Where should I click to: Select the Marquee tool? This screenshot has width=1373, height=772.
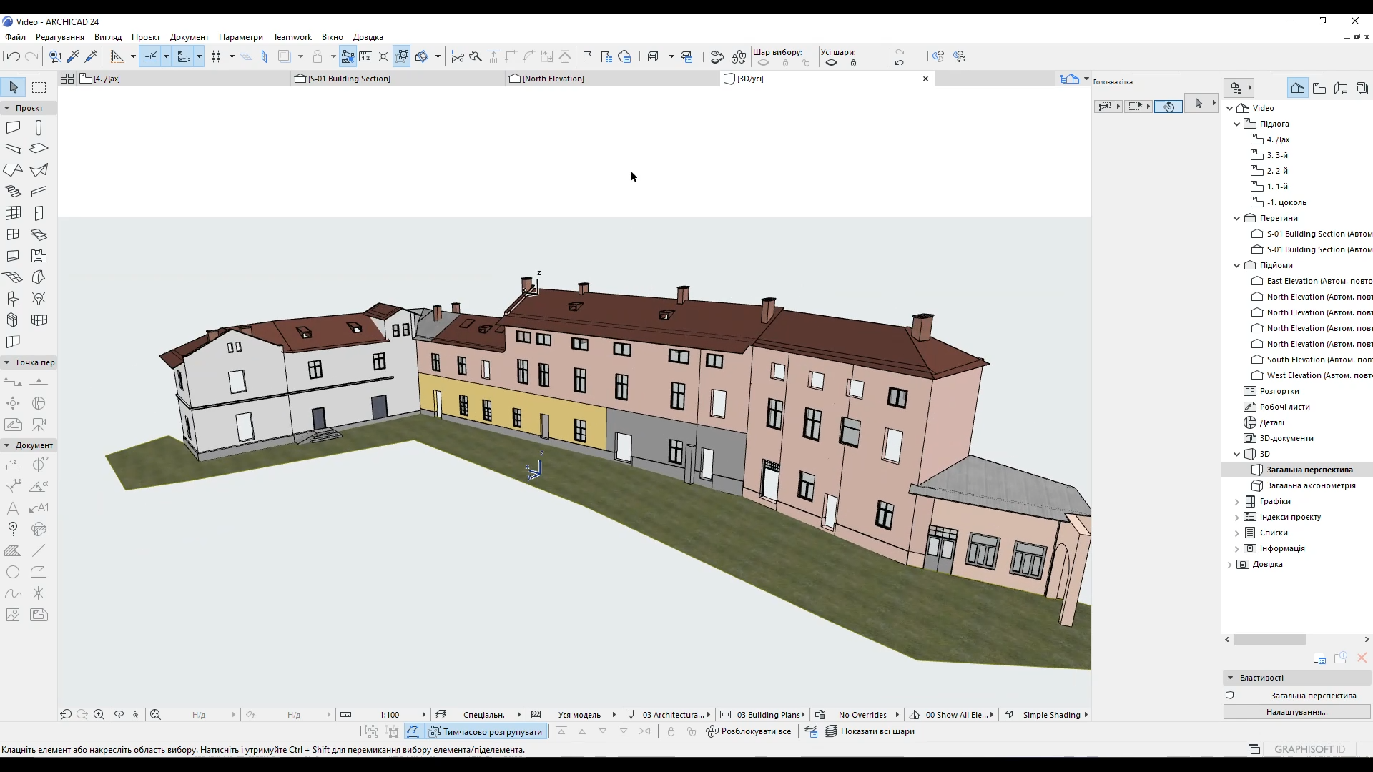[x=39, y=87]
